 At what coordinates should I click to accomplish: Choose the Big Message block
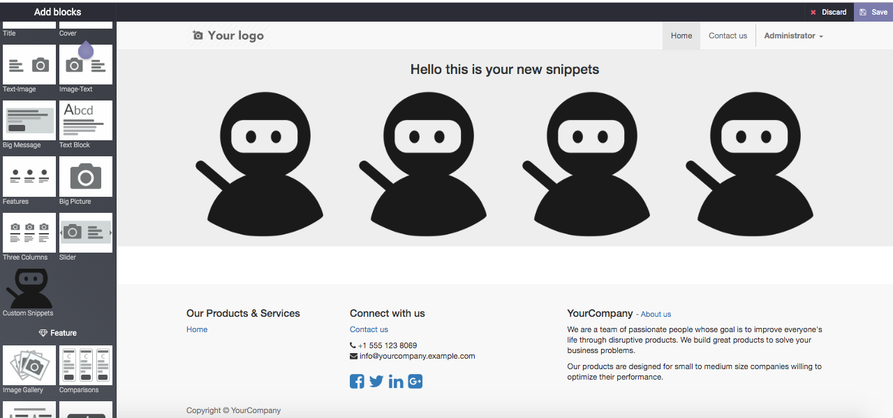(29, 121)
